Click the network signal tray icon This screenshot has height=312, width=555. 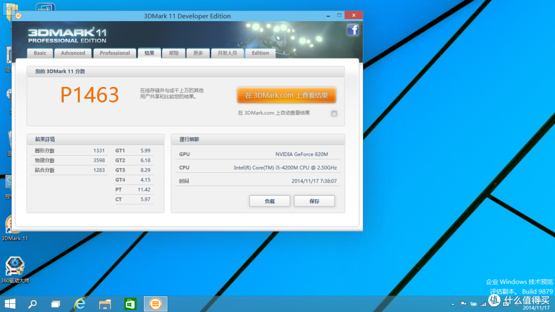483,304
